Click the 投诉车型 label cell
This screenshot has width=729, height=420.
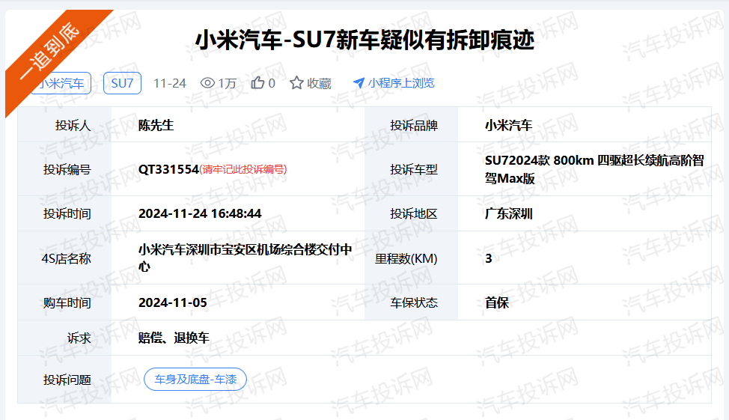(412, 169)
